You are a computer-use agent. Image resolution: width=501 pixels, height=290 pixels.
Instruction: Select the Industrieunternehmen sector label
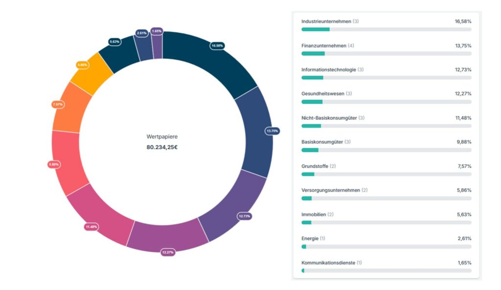pyautogui.click(x=326, y=22)
